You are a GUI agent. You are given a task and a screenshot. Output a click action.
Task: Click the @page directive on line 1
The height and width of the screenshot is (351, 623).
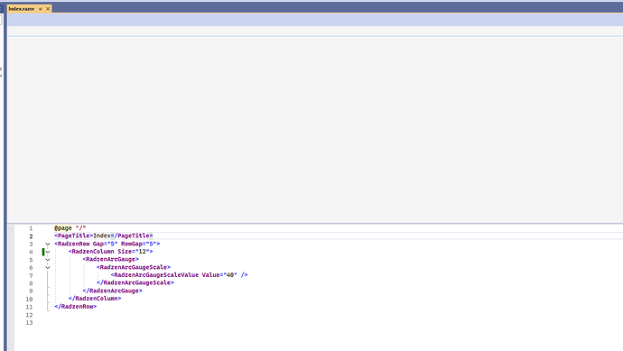(63, 228)
